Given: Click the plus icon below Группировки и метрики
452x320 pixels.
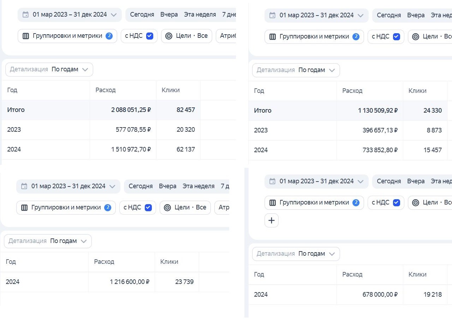Looking at the screenshot, I should click(271, 220).
